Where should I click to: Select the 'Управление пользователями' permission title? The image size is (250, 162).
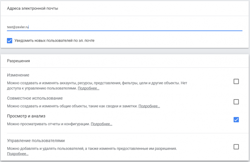click(36, 141)
